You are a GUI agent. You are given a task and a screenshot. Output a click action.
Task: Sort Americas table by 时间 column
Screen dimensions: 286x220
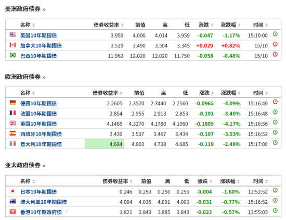[261, 25]
